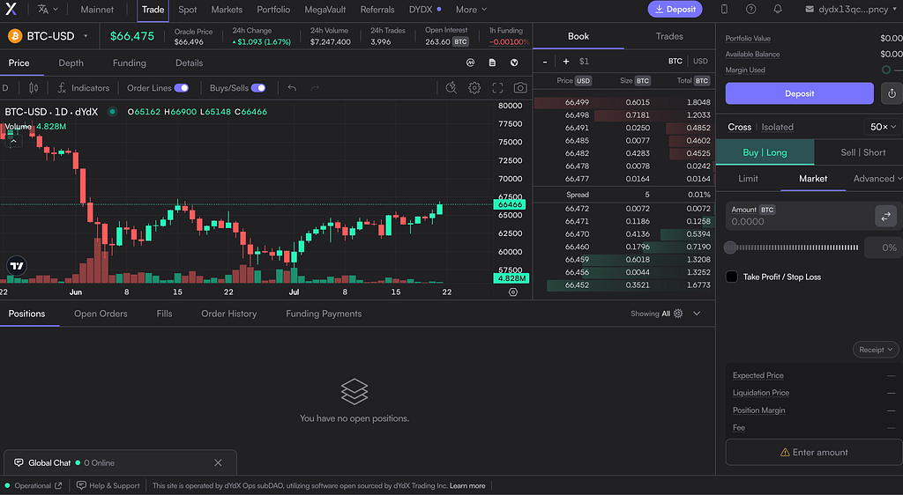Enter fullscreen chart mode
The width and height of the screenshot is (903, 495).
[497, 88]
